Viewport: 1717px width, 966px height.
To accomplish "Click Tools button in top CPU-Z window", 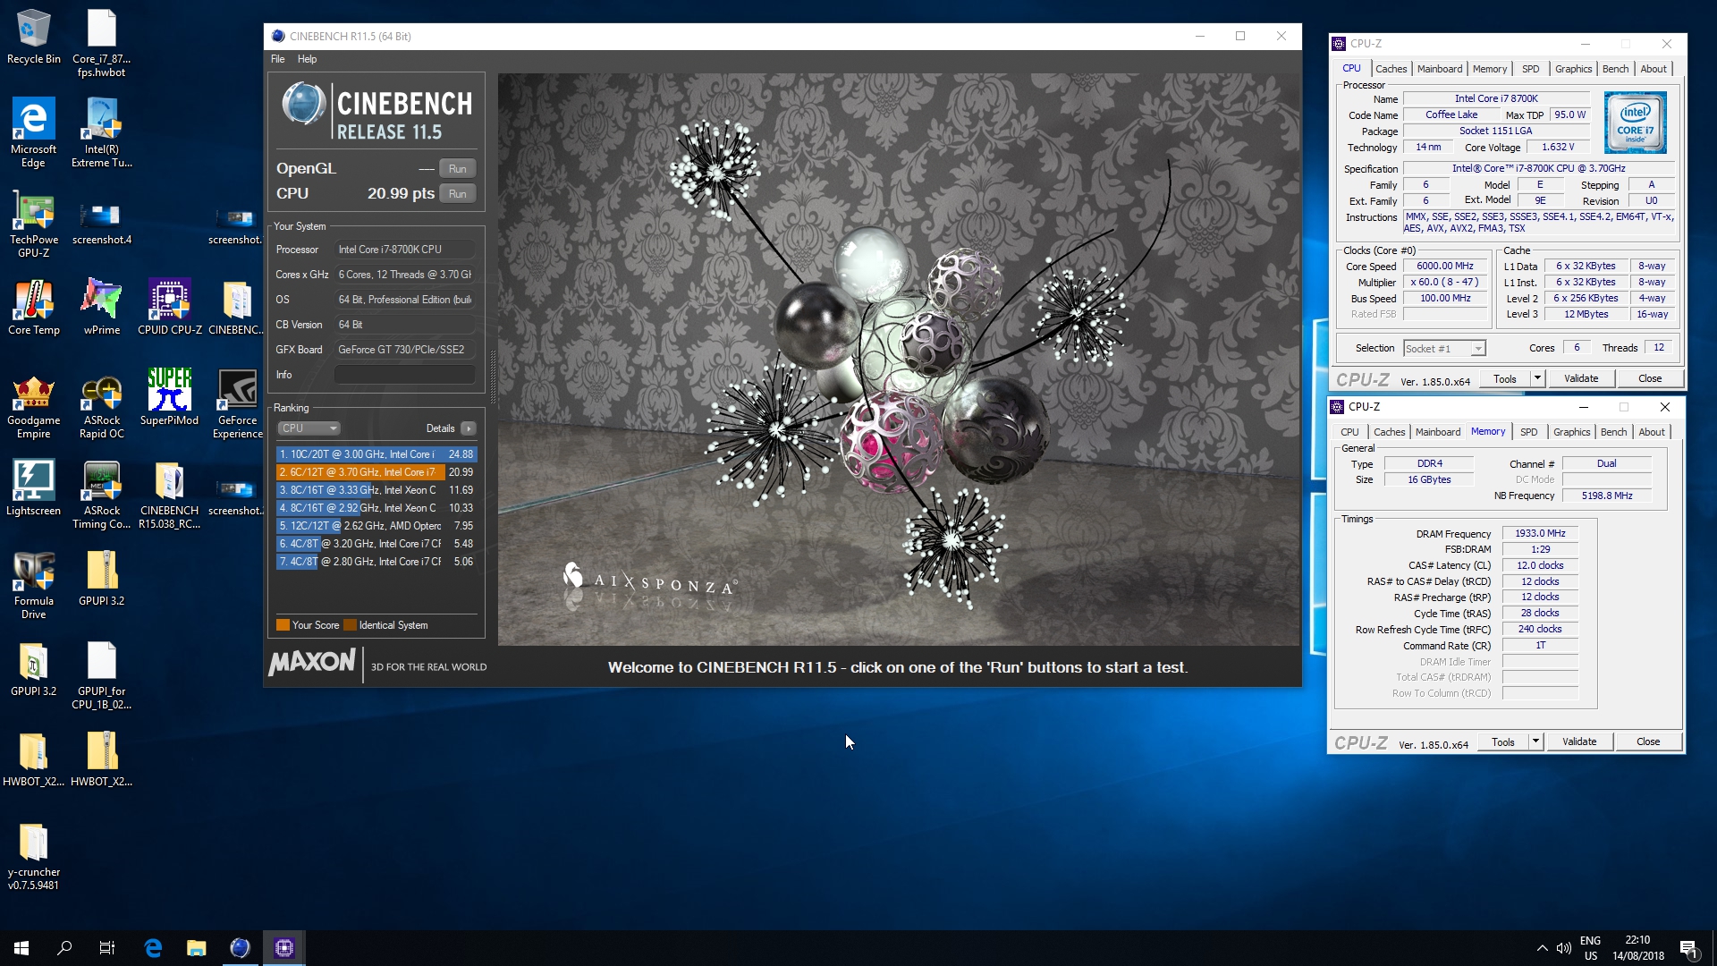I will click(x=1505, y=379).
